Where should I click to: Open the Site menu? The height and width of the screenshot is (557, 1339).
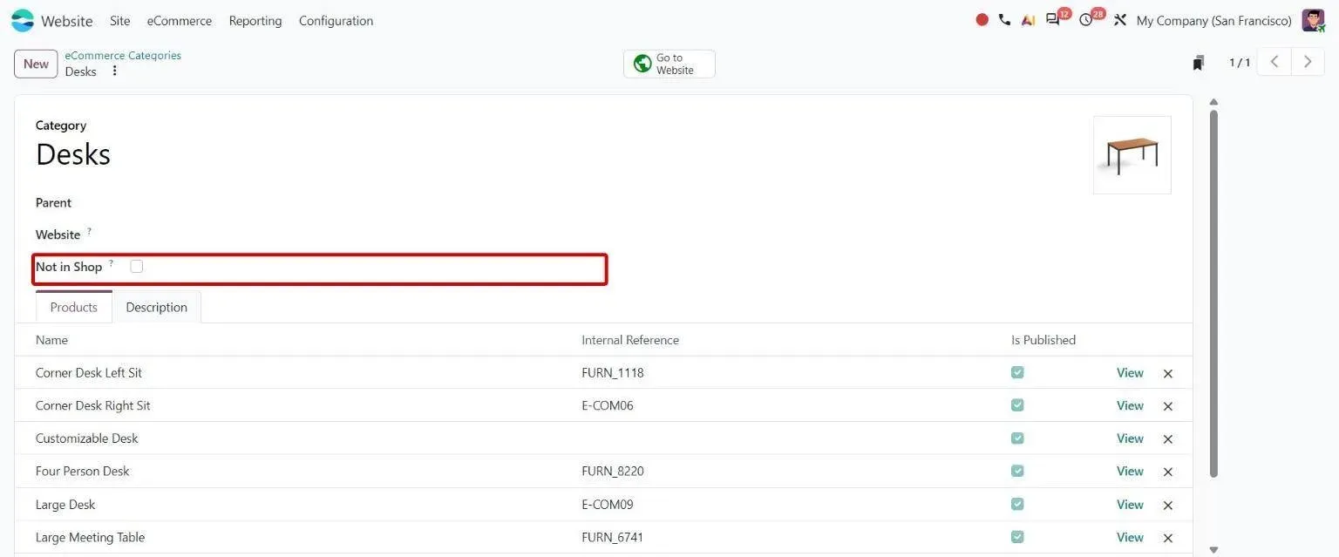tap(120, 21)
